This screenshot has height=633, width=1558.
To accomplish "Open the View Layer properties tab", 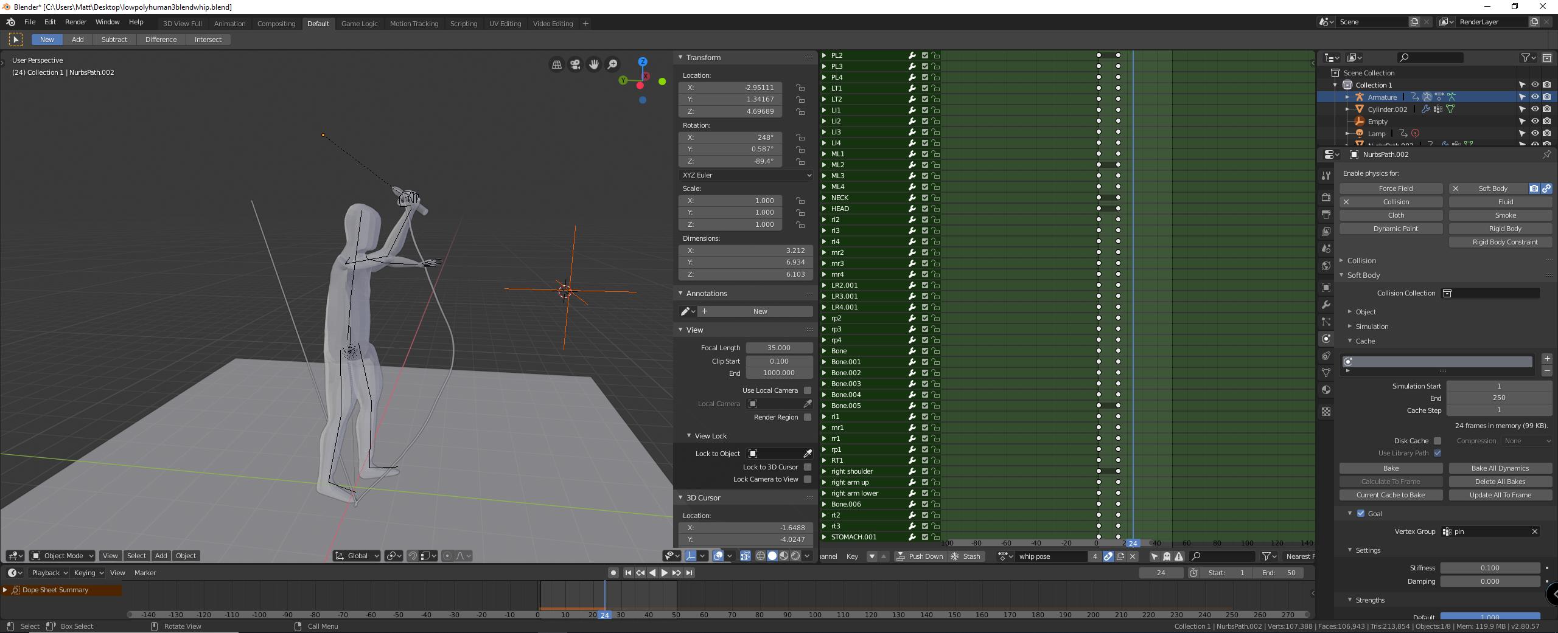I will [1326, 232].
